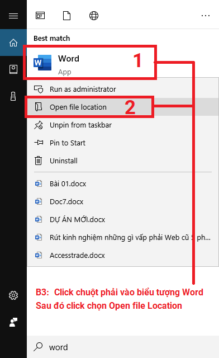The image size is (219, 358).
Task: Click the feedback person icon in sidebar
Action: coord(13,322)
